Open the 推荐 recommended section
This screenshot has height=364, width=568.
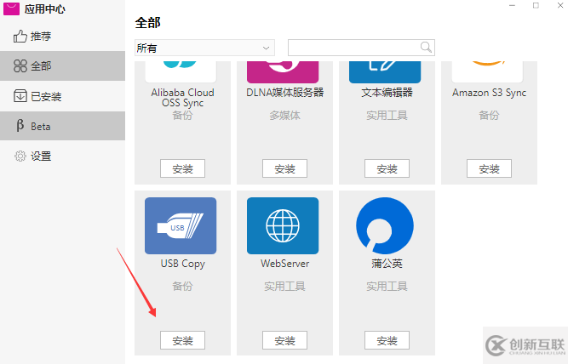pyautogui.click(x=62, y=37)
